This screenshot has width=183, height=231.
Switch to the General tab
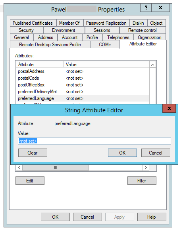[x=22, y=37]
